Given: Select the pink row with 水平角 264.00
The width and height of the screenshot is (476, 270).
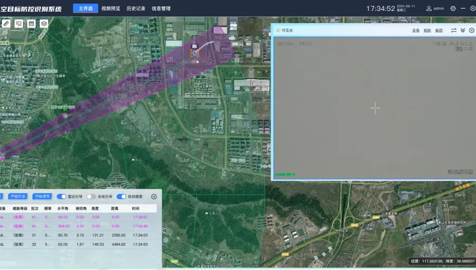Looking at the screenshot, I should click(78, 226).
